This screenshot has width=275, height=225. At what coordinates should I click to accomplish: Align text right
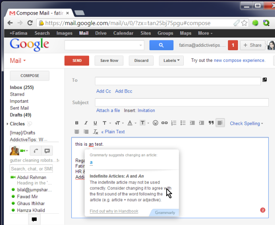point(86,131)
